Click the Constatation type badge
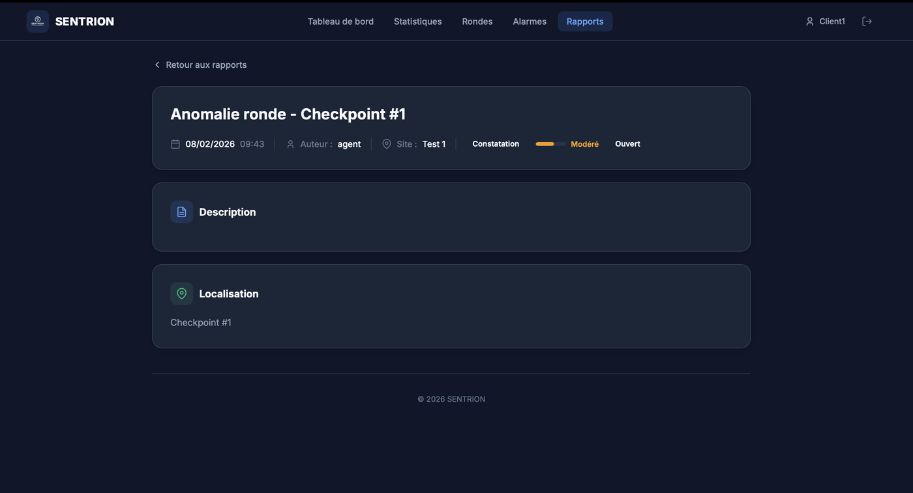Screen dimensions: 913x493 click(x=496, y=144)
